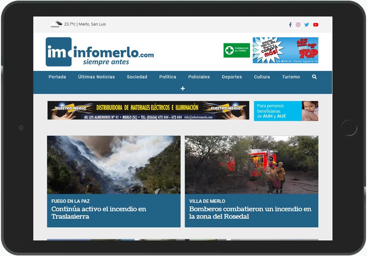
Task: Open Policiales section in navbar
Action: 199,77
